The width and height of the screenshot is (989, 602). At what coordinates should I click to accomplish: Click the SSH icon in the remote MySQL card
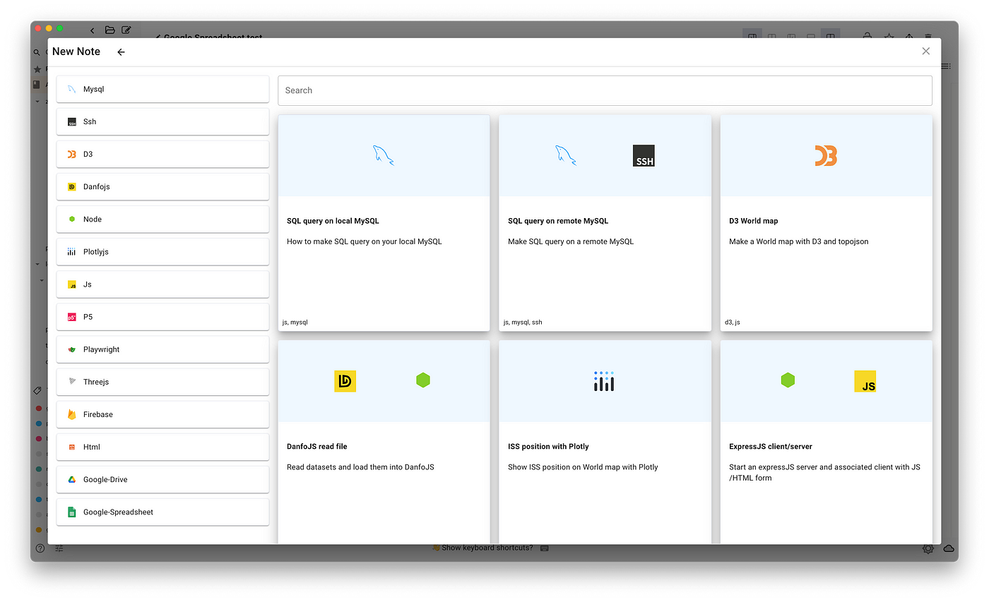coord(644,155)
